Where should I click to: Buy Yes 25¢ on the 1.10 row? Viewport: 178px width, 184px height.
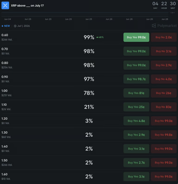coord(136,107)
